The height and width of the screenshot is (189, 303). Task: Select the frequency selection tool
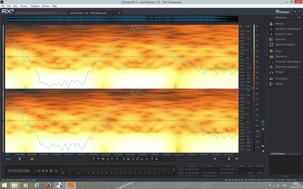tap(133, 159)
